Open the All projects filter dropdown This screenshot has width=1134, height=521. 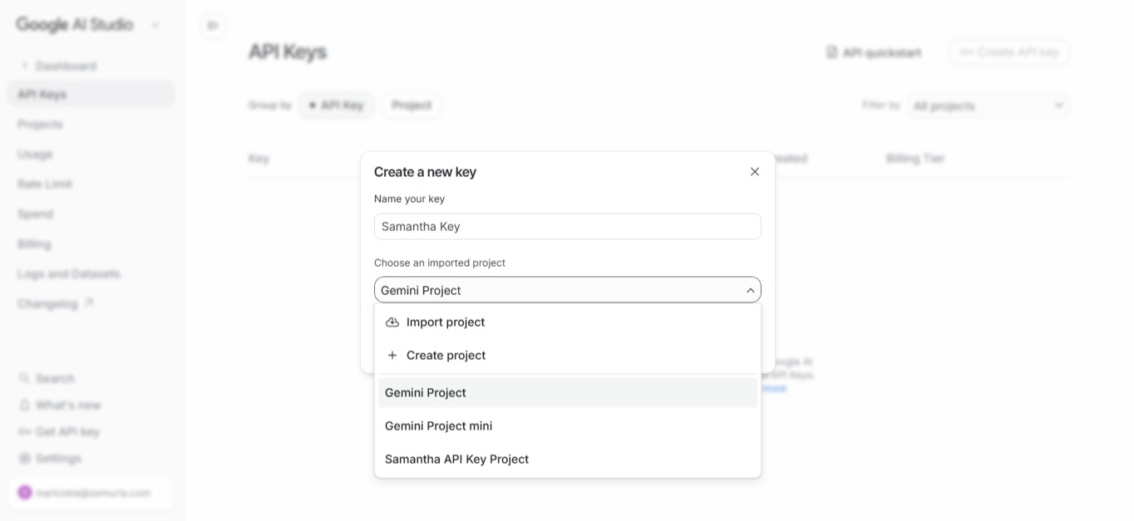click(x=989, y=106)
